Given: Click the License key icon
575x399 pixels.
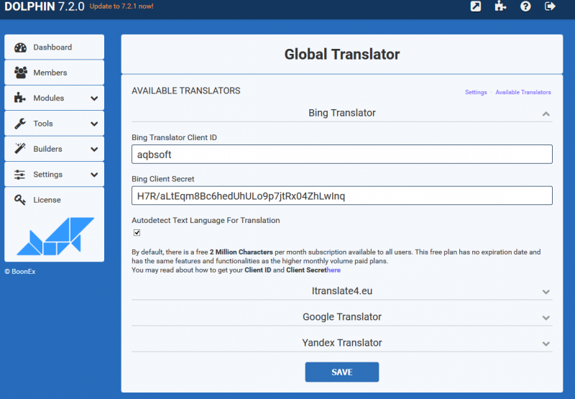Looking at the screenshot, I should [x=20, y=200].
